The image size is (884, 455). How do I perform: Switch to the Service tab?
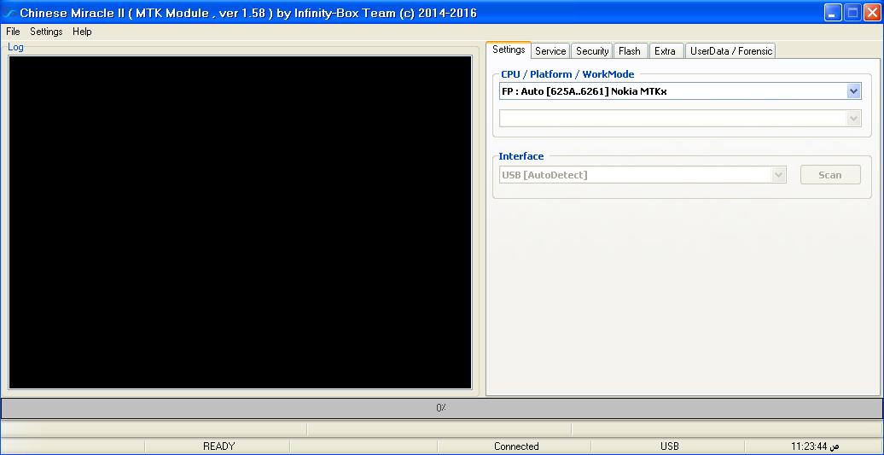point(550,50)
